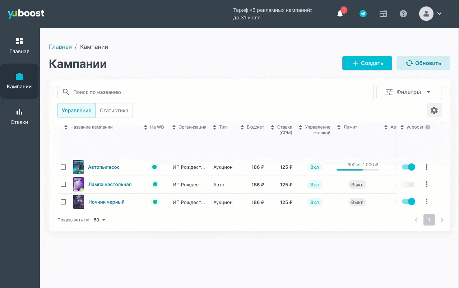
Task: Expand the Фильтры dropdown
Action: pyautogui.click(x=409, y=92)
